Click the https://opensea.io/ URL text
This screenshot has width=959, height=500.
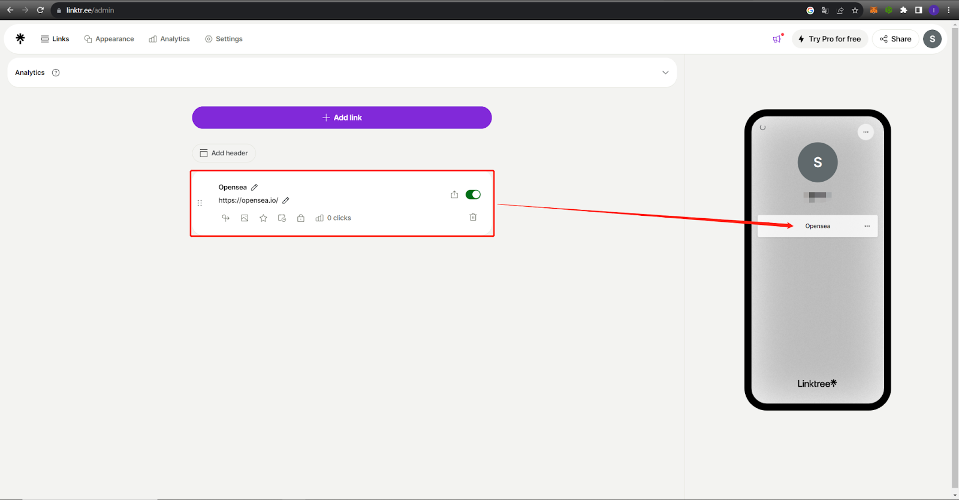248,200
